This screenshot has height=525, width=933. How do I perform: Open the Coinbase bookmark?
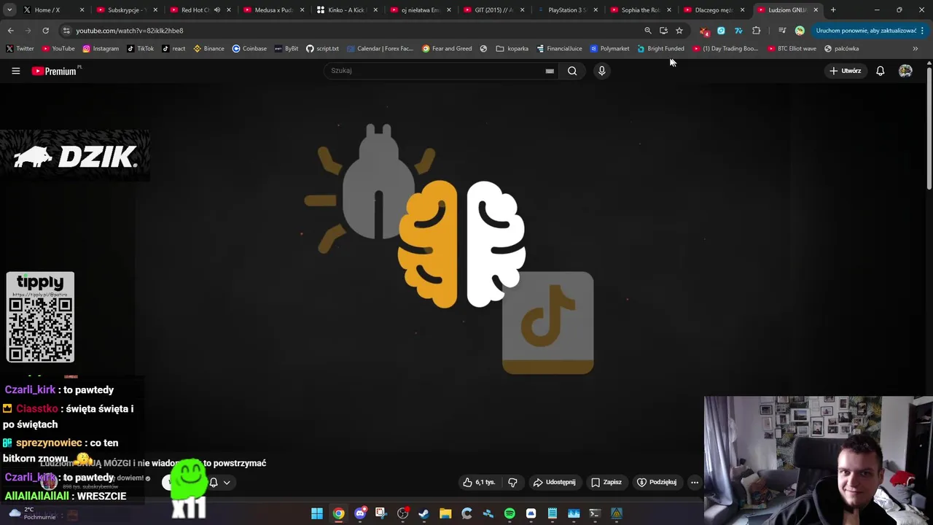249,49
